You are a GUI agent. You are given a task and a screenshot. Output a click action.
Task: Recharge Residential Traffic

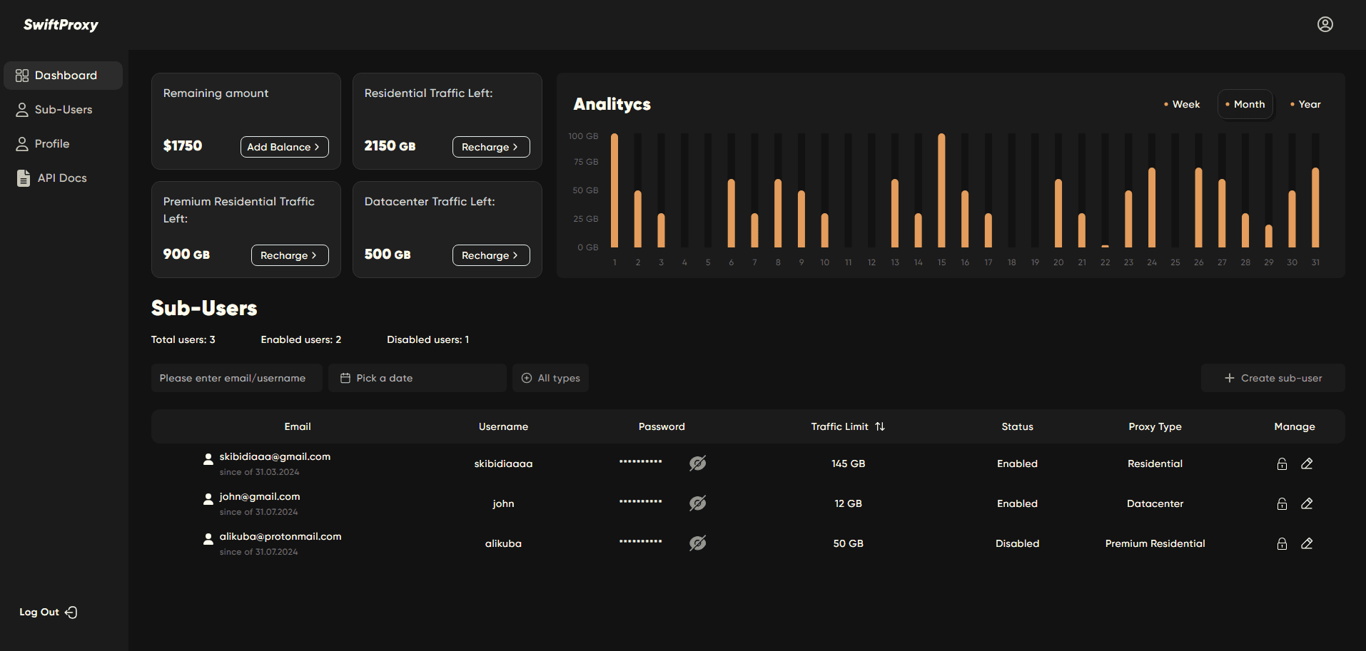click(x=491, y=147)
